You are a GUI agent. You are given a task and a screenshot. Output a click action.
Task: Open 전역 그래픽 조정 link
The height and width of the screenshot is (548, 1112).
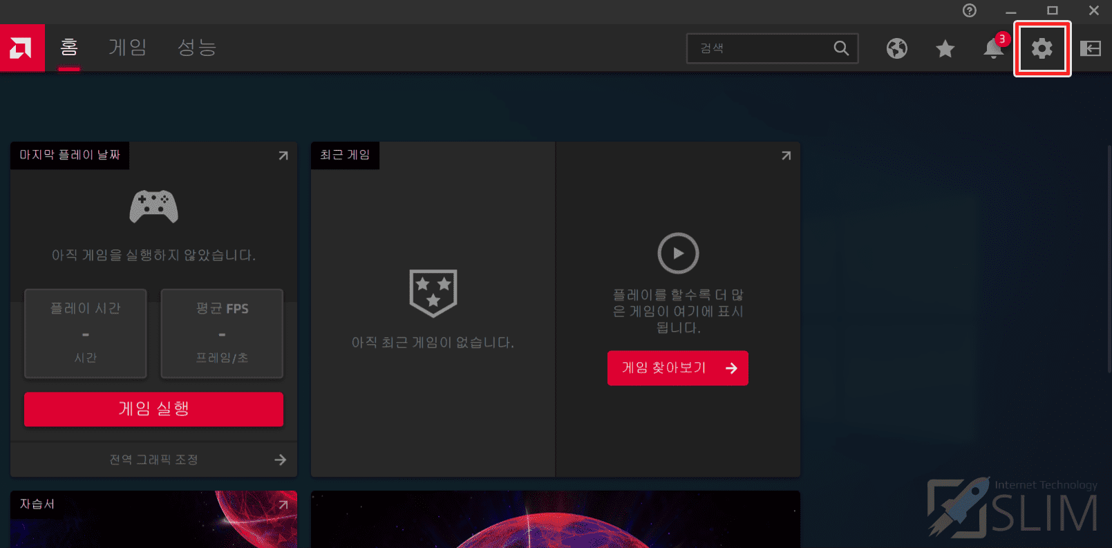click(153, 460)
